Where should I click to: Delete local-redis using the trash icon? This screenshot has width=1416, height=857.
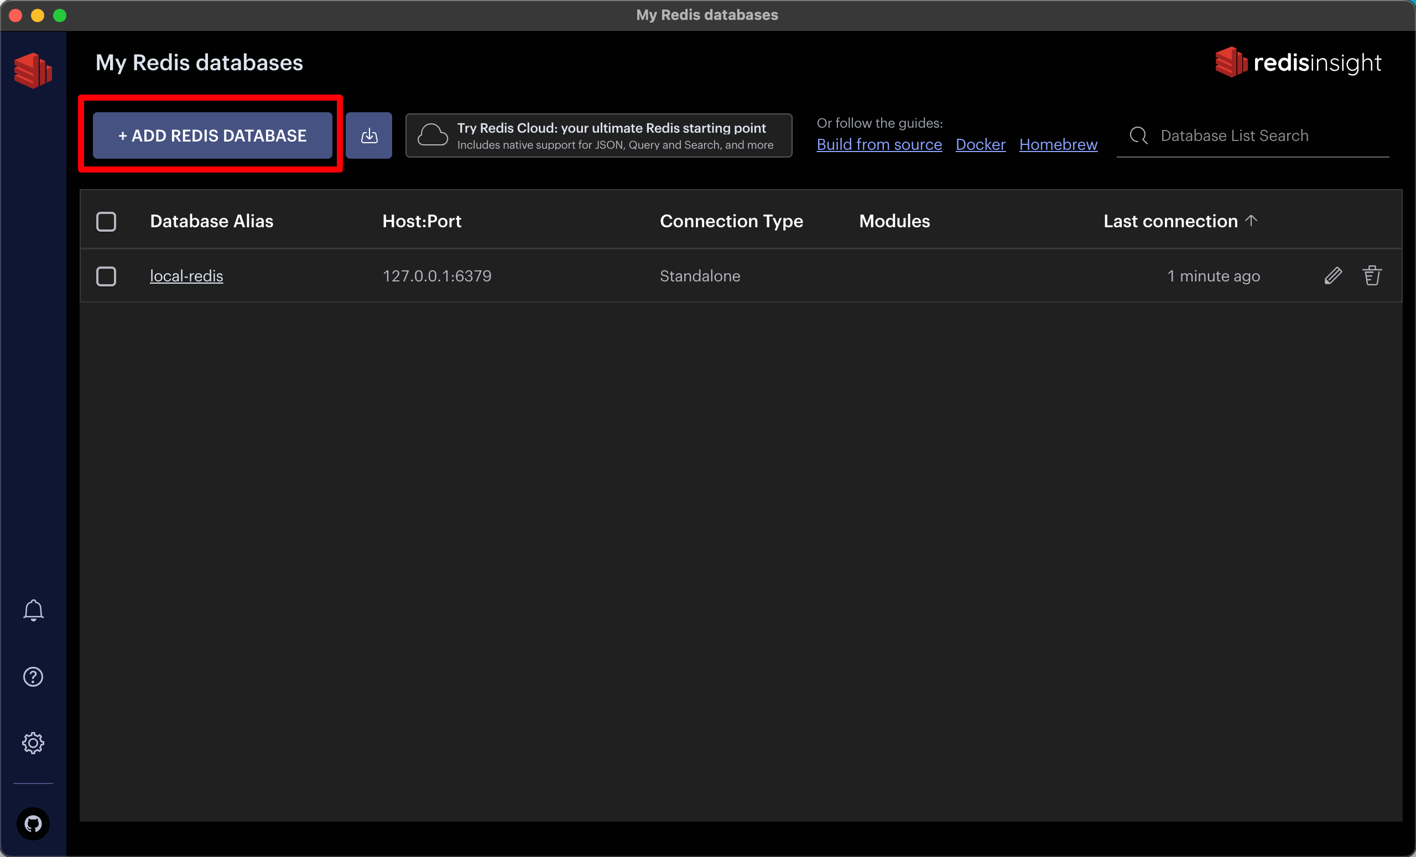[1372, 276]
